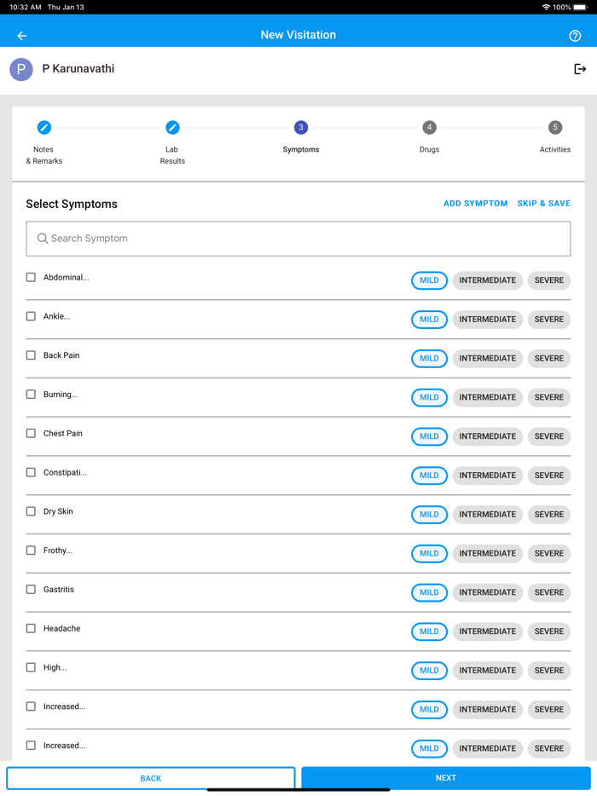This screenshot has width=597, height=796.
Task: Go to Notes & Remarks step icon
Action: 44,128
